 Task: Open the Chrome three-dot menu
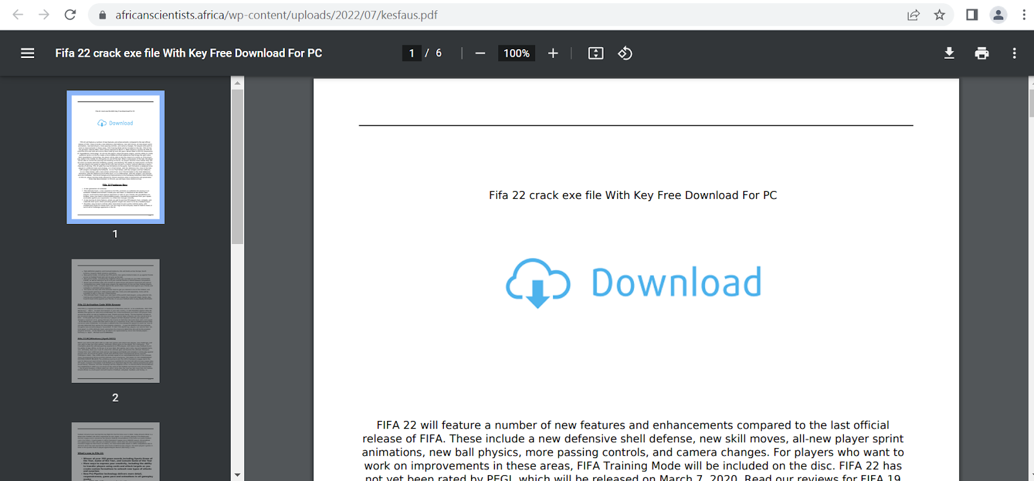(1024, 14)
